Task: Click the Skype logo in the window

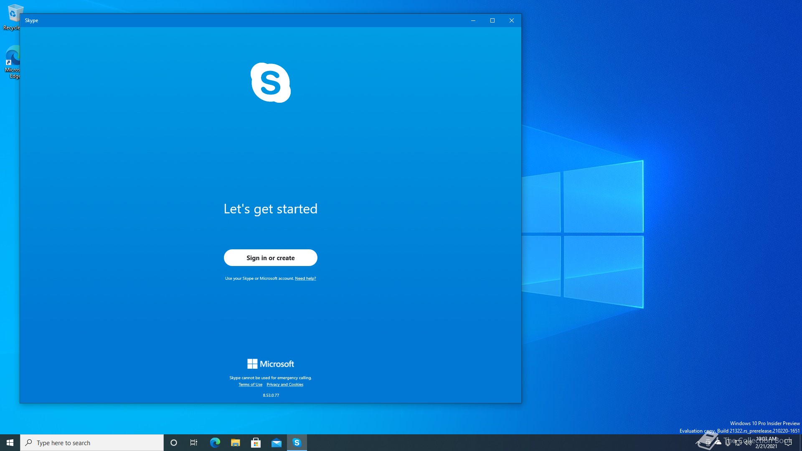Action: tap(271, 83)
